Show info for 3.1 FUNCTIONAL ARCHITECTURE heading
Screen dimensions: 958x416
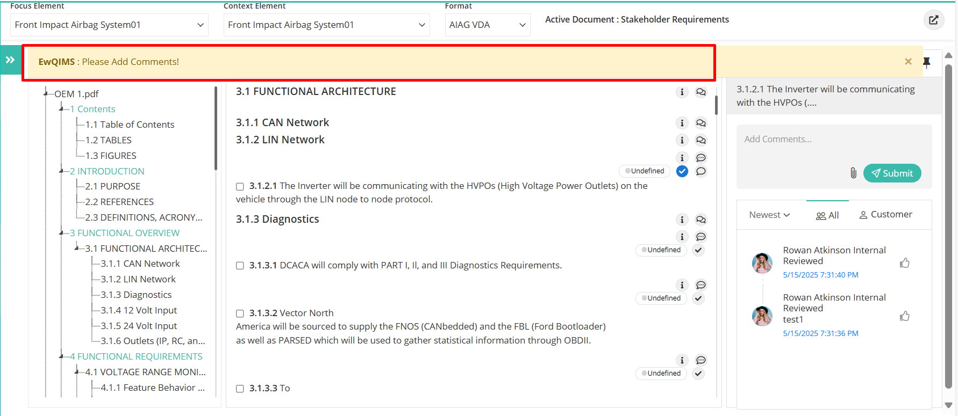[x=682, y=92]
